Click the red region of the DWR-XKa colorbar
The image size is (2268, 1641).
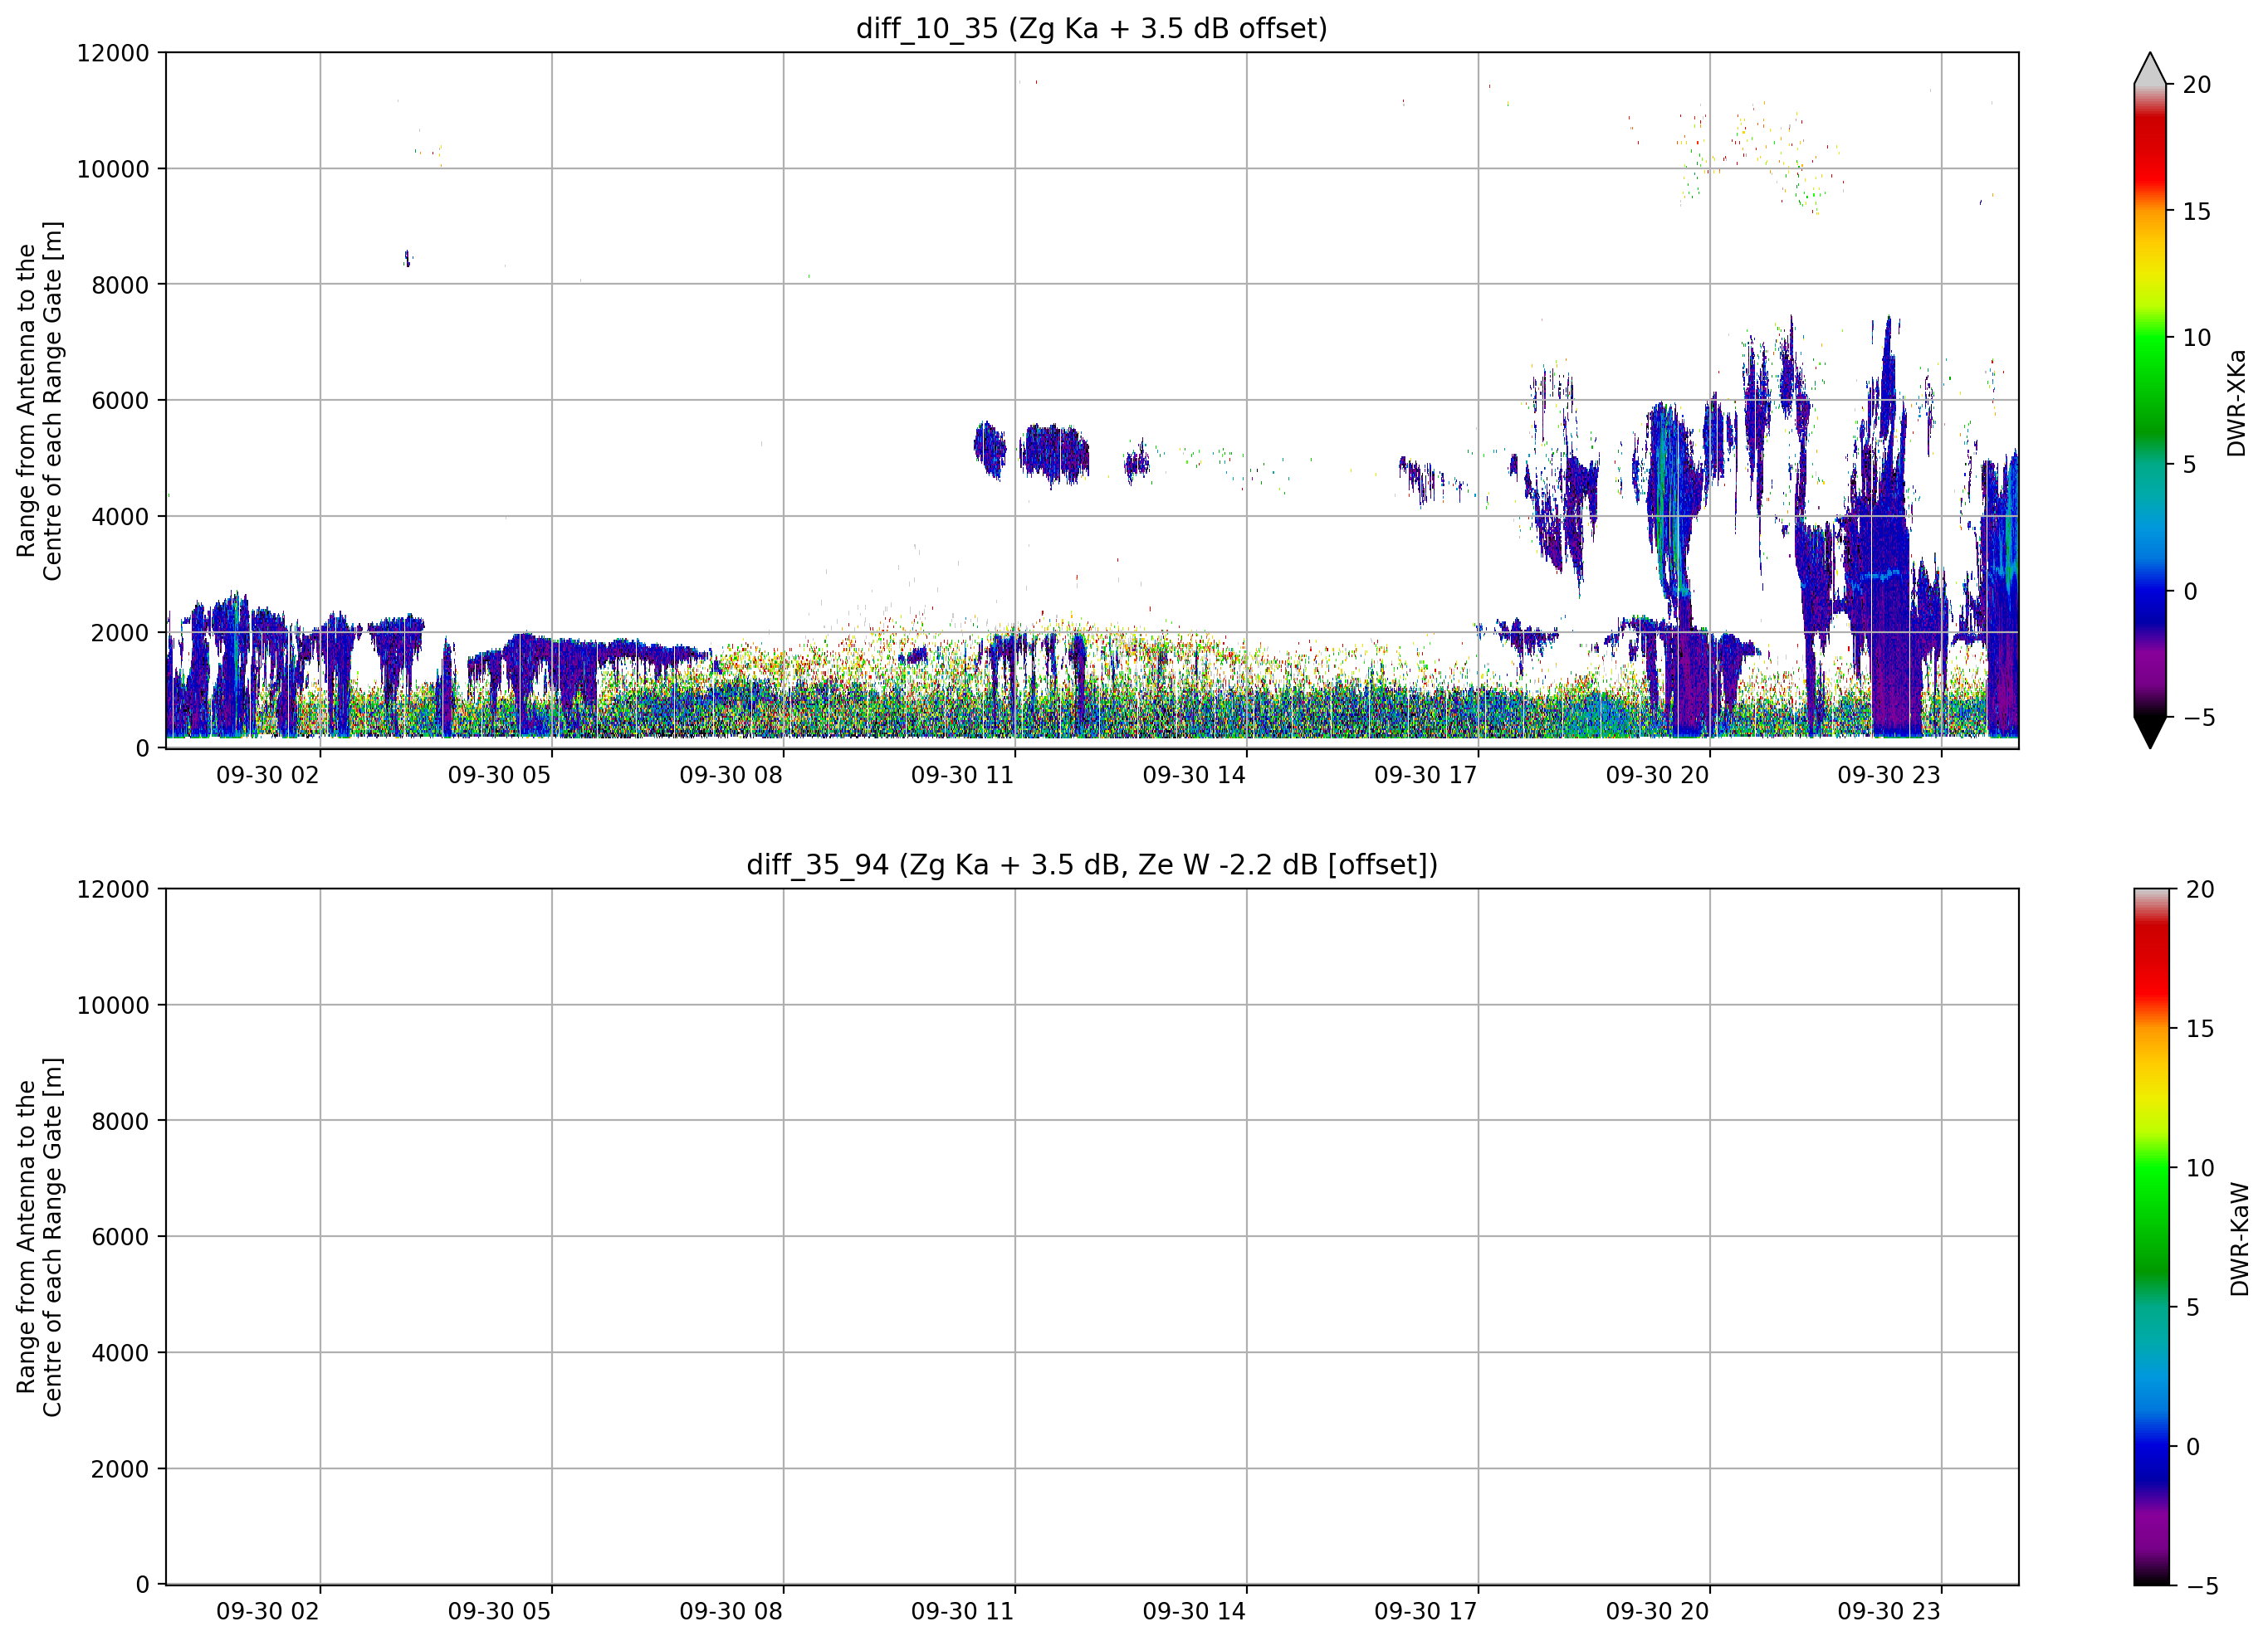point(2150,150)
